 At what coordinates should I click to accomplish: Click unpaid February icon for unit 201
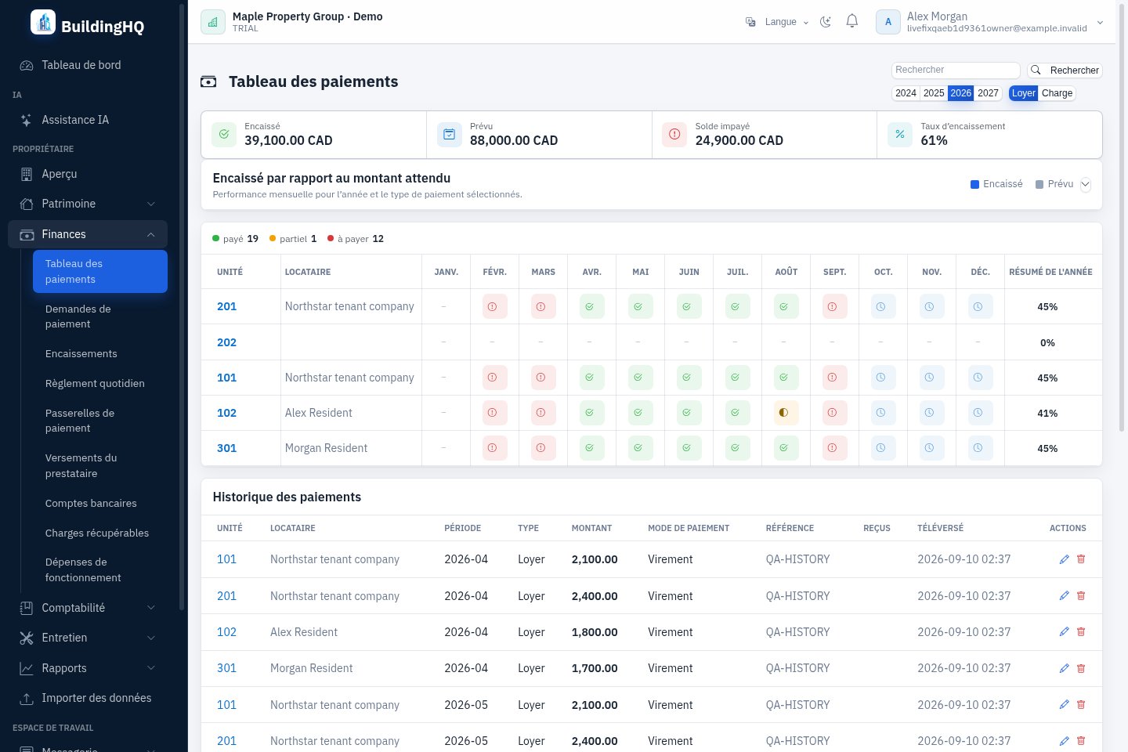[493, 306]
